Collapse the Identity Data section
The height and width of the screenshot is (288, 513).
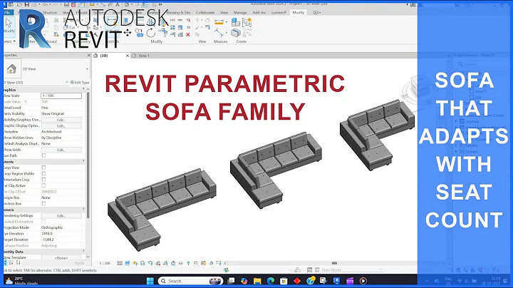(84, 252)
